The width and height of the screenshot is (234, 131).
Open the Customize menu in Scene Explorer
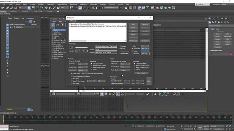pyautogui.click(x=30, y=18)
